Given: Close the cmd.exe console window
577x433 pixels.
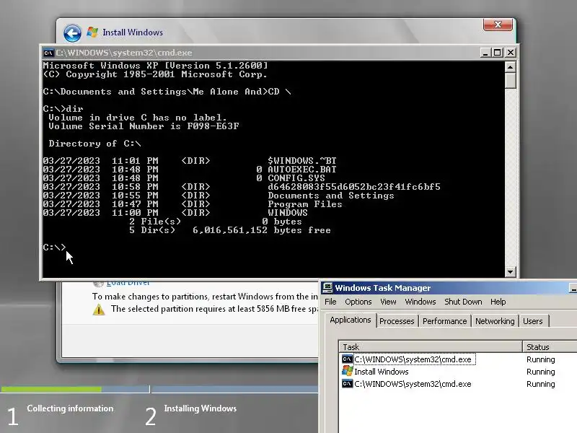Looking at the screenshot, I should (511, 53).
